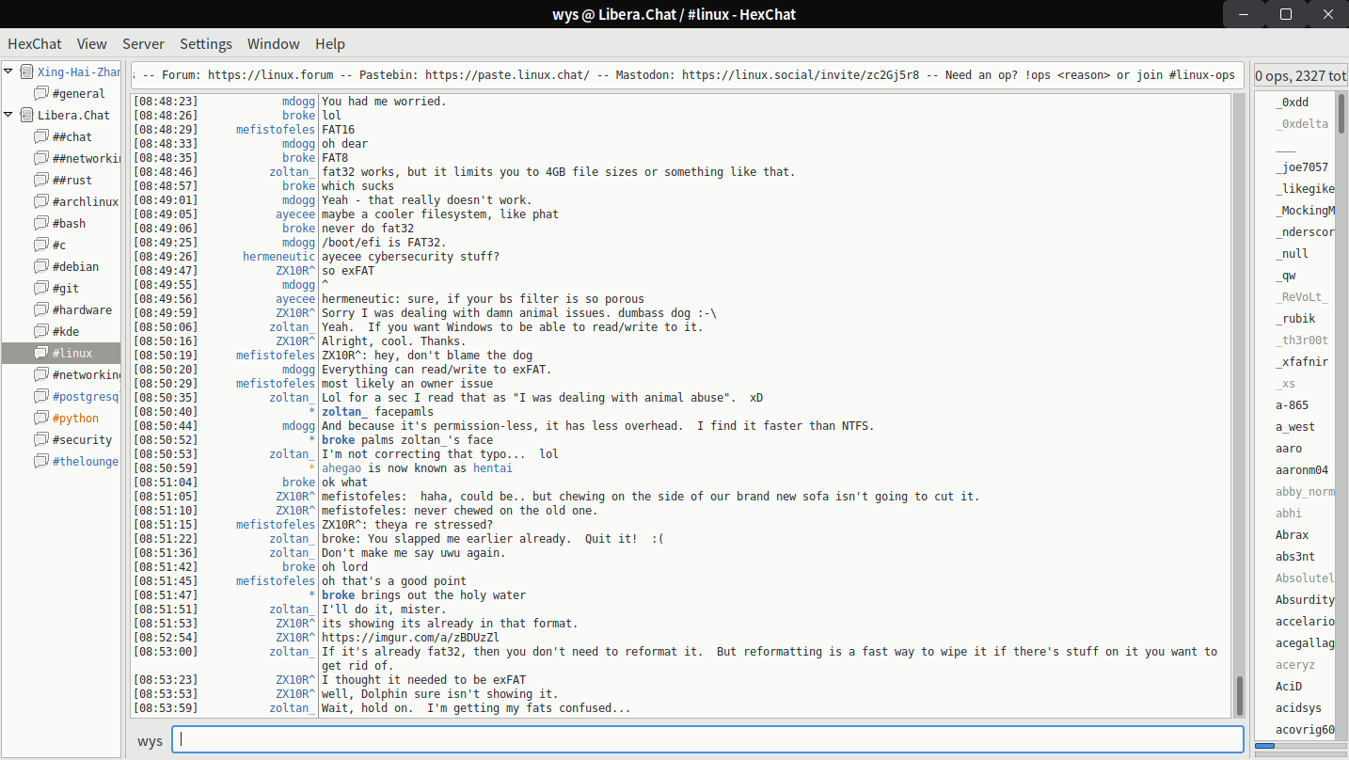Click the Xing-Hai-Zhan server icon in tree

click(x=26, y=71)
